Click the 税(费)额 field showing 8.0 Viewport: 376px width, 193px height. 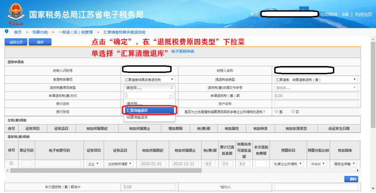pos(210,164)
